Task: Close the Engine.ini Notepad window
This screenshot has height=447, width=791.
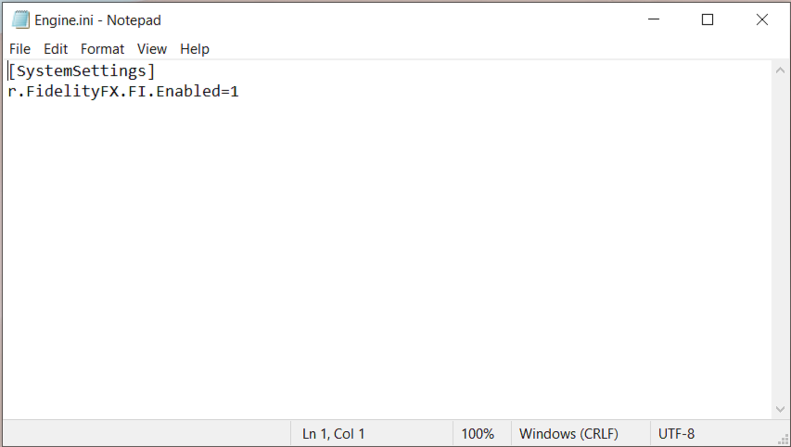Action: tap(762, 19)
